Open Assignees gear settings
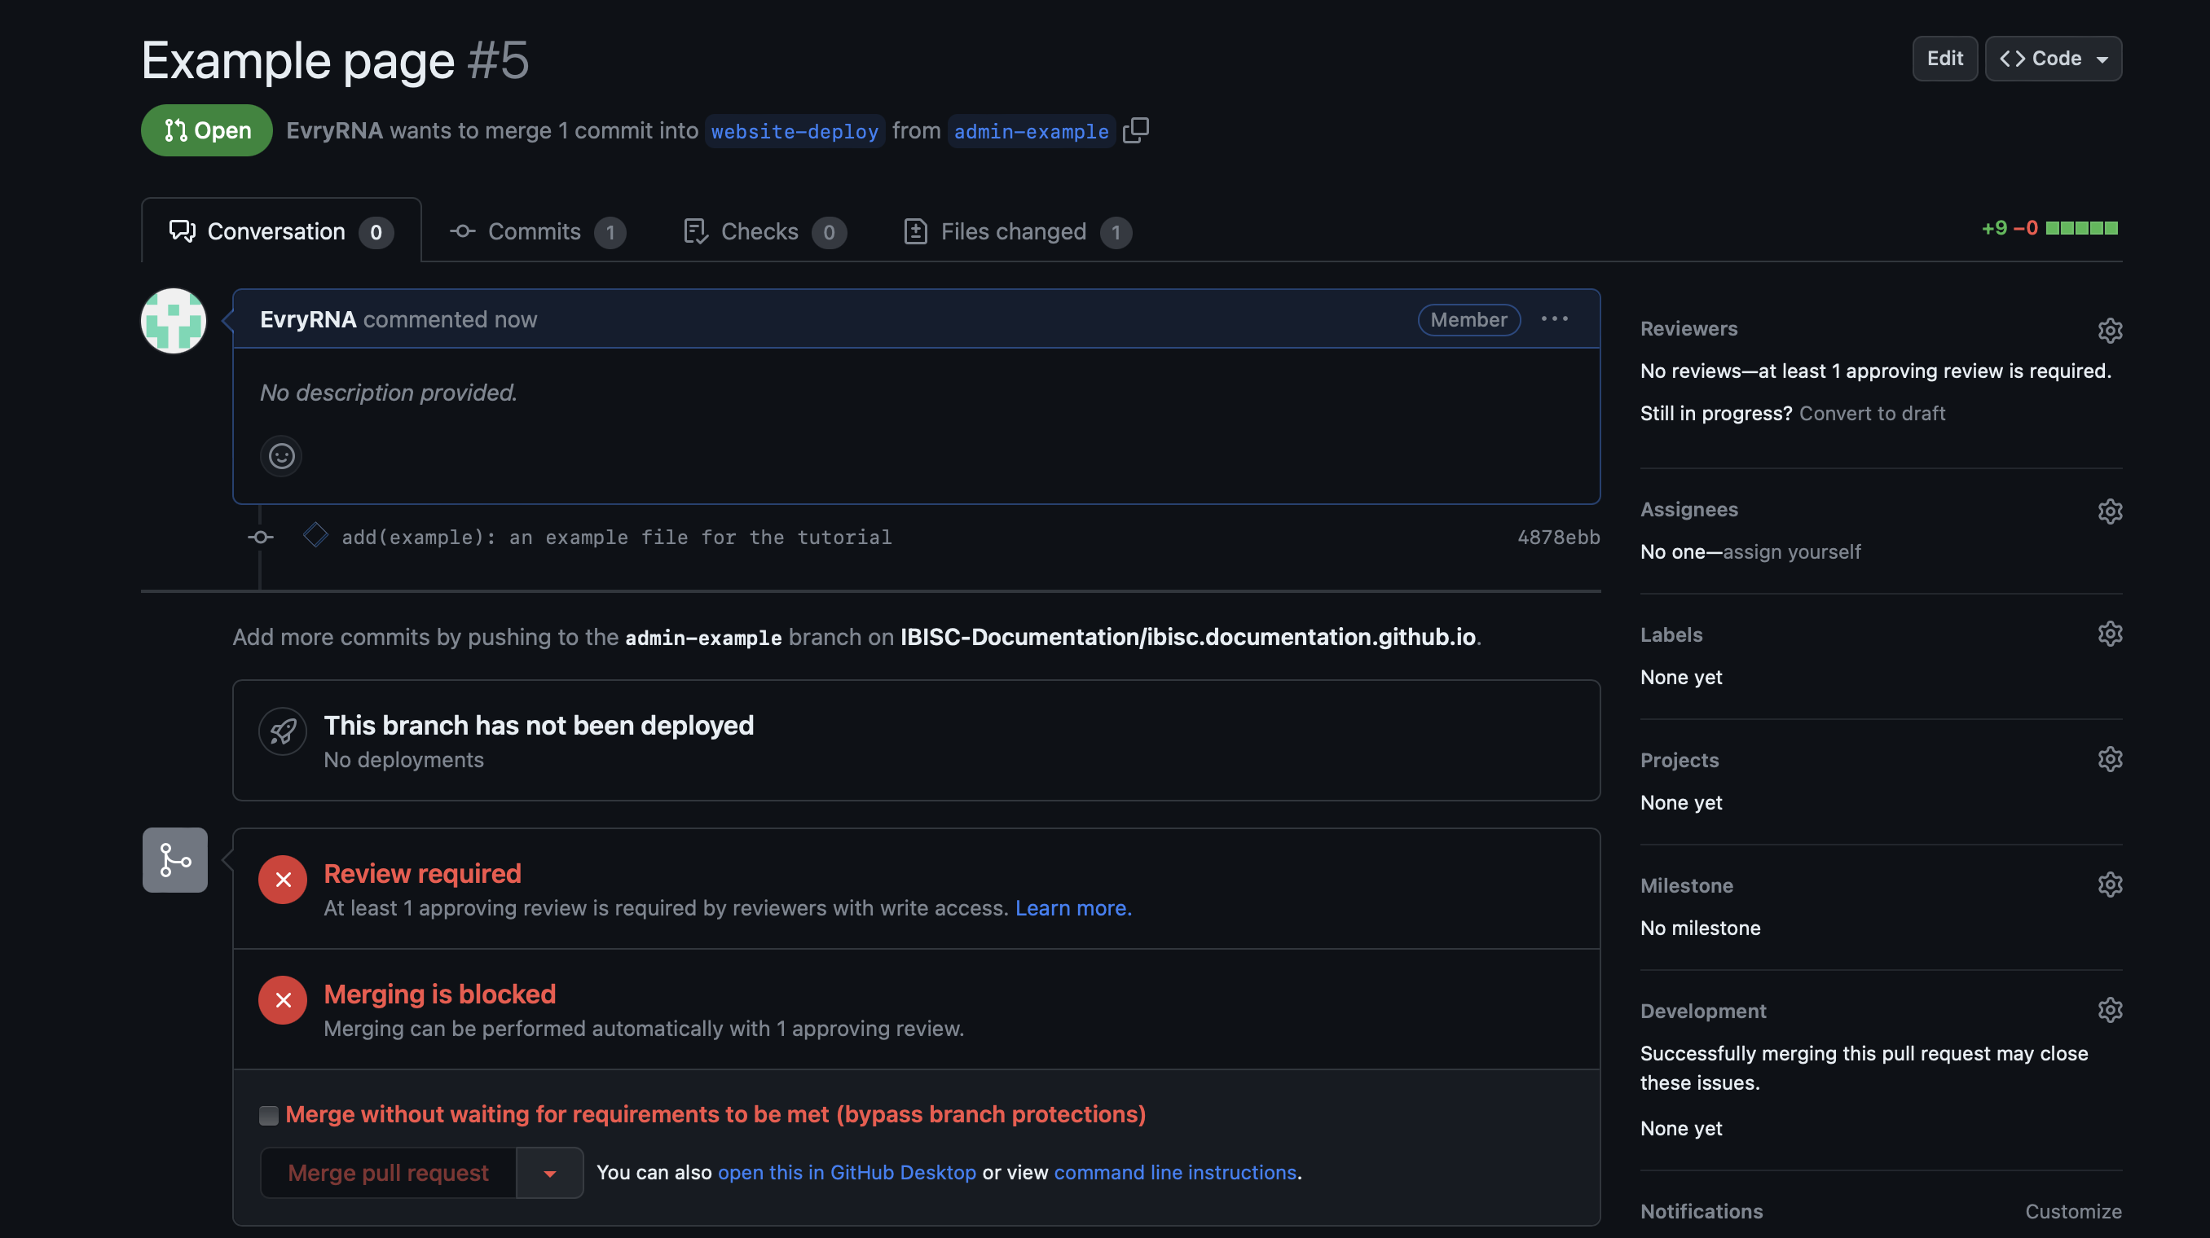 coord(2110,511)
